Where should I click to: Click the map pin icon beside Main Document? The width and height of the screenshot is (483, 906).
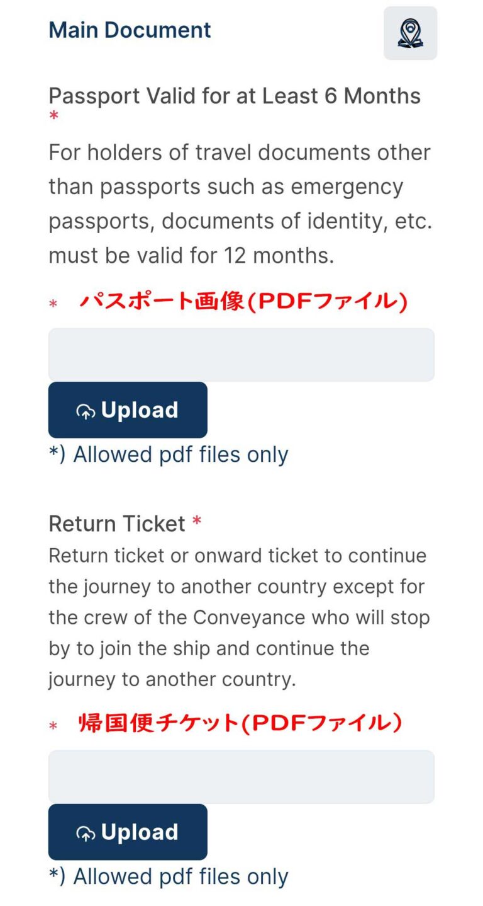point(410,33)
